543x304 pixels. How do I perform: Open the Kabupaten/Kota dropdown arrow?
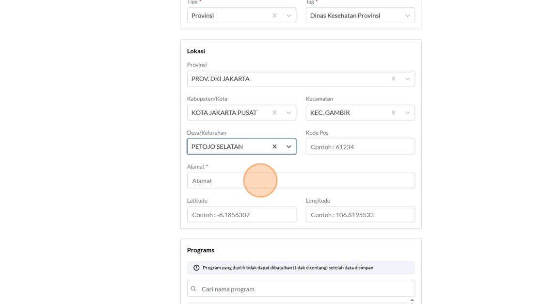click(289, 112)
